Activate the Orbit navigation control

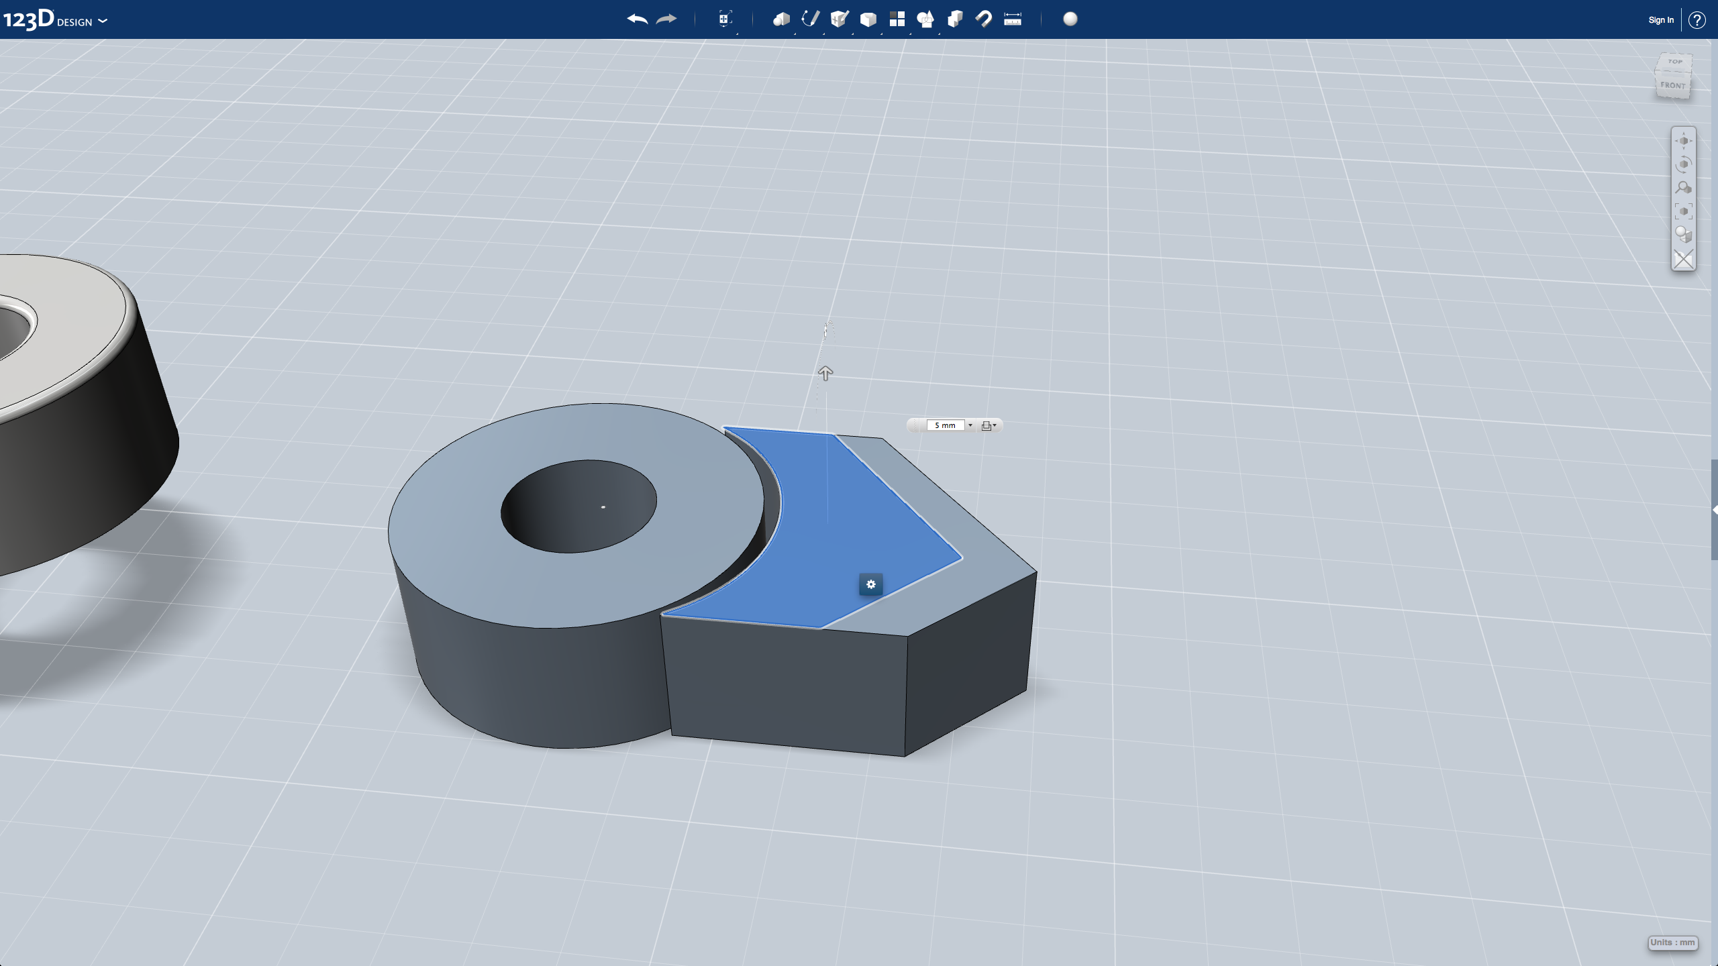(x=1683, y=164)
